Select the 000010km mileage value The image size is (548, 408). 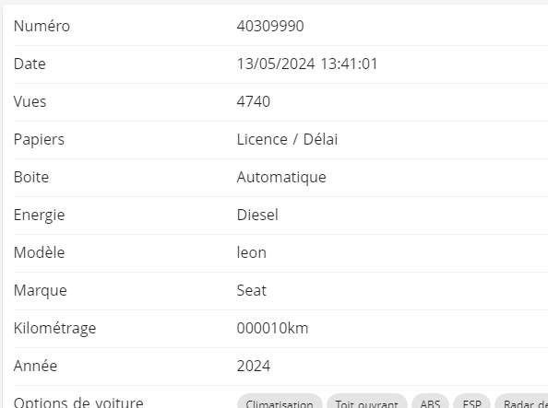[272, 328]
